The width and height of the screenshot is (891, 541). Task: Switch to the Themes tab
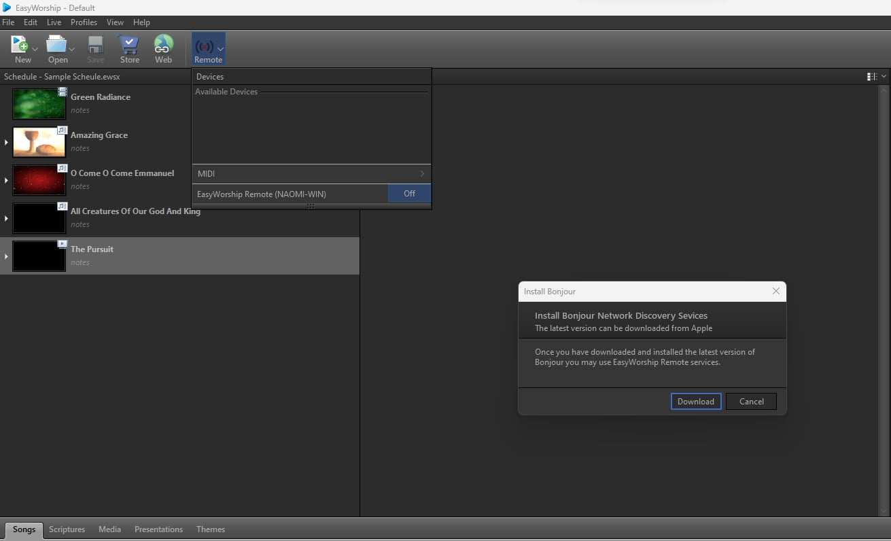211,529
